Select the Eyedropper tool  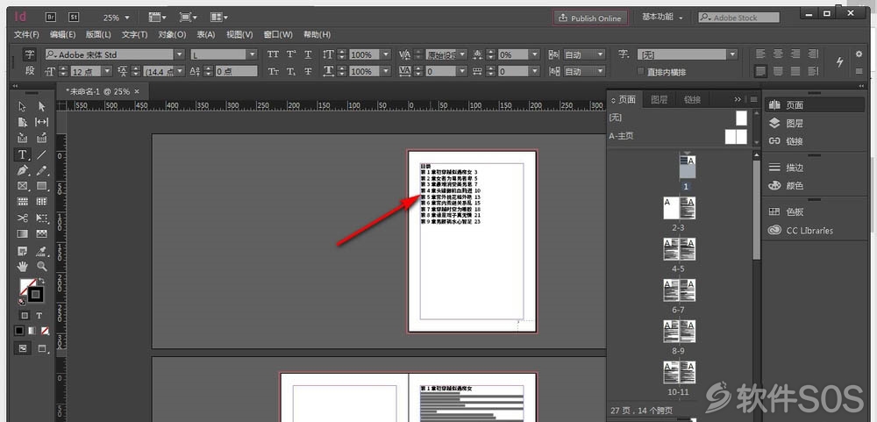coord(41,251)
